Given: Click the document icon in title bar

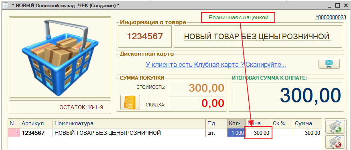Looking at the screenshot, I should point(5,5).
